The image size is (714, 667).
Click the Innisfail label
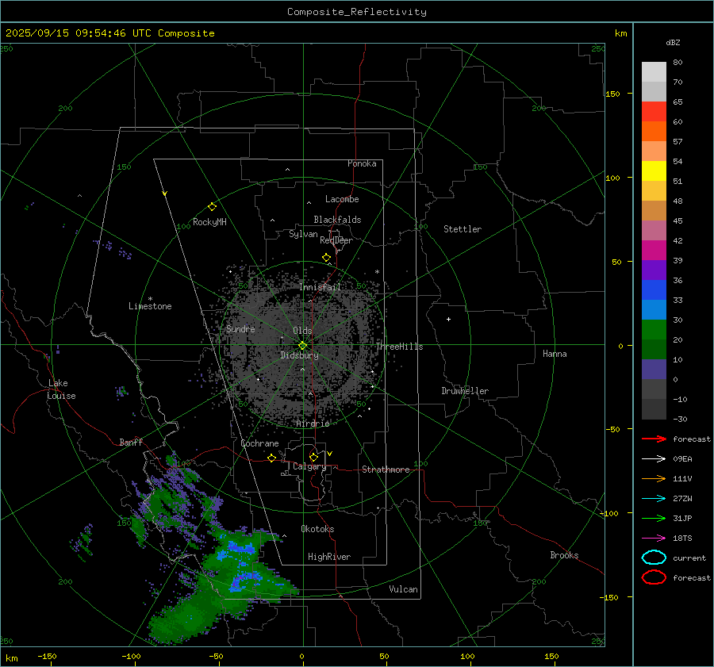click(x=320, y=287)
